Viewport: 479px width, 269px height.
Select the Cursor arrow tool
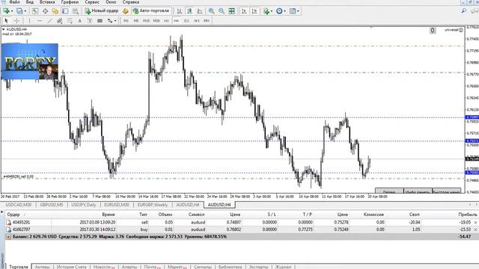(6, 21)
